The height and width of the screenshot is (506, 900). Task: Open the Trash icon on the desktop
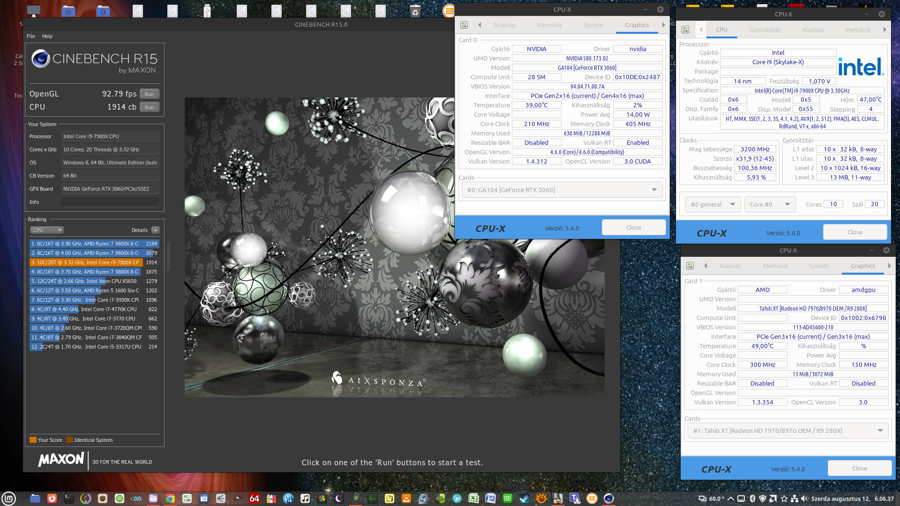[x=415, y=10]
